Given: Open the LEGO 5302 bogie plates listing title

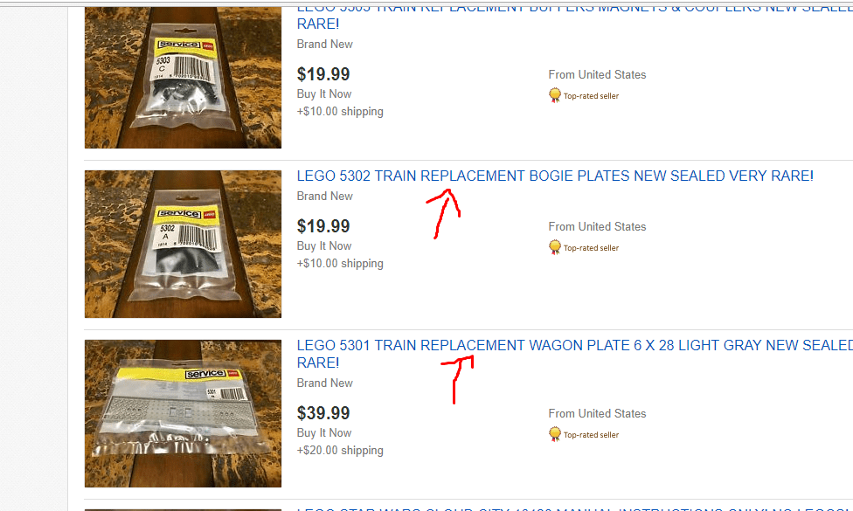Looking at the screenshot, I should point(555,176).
